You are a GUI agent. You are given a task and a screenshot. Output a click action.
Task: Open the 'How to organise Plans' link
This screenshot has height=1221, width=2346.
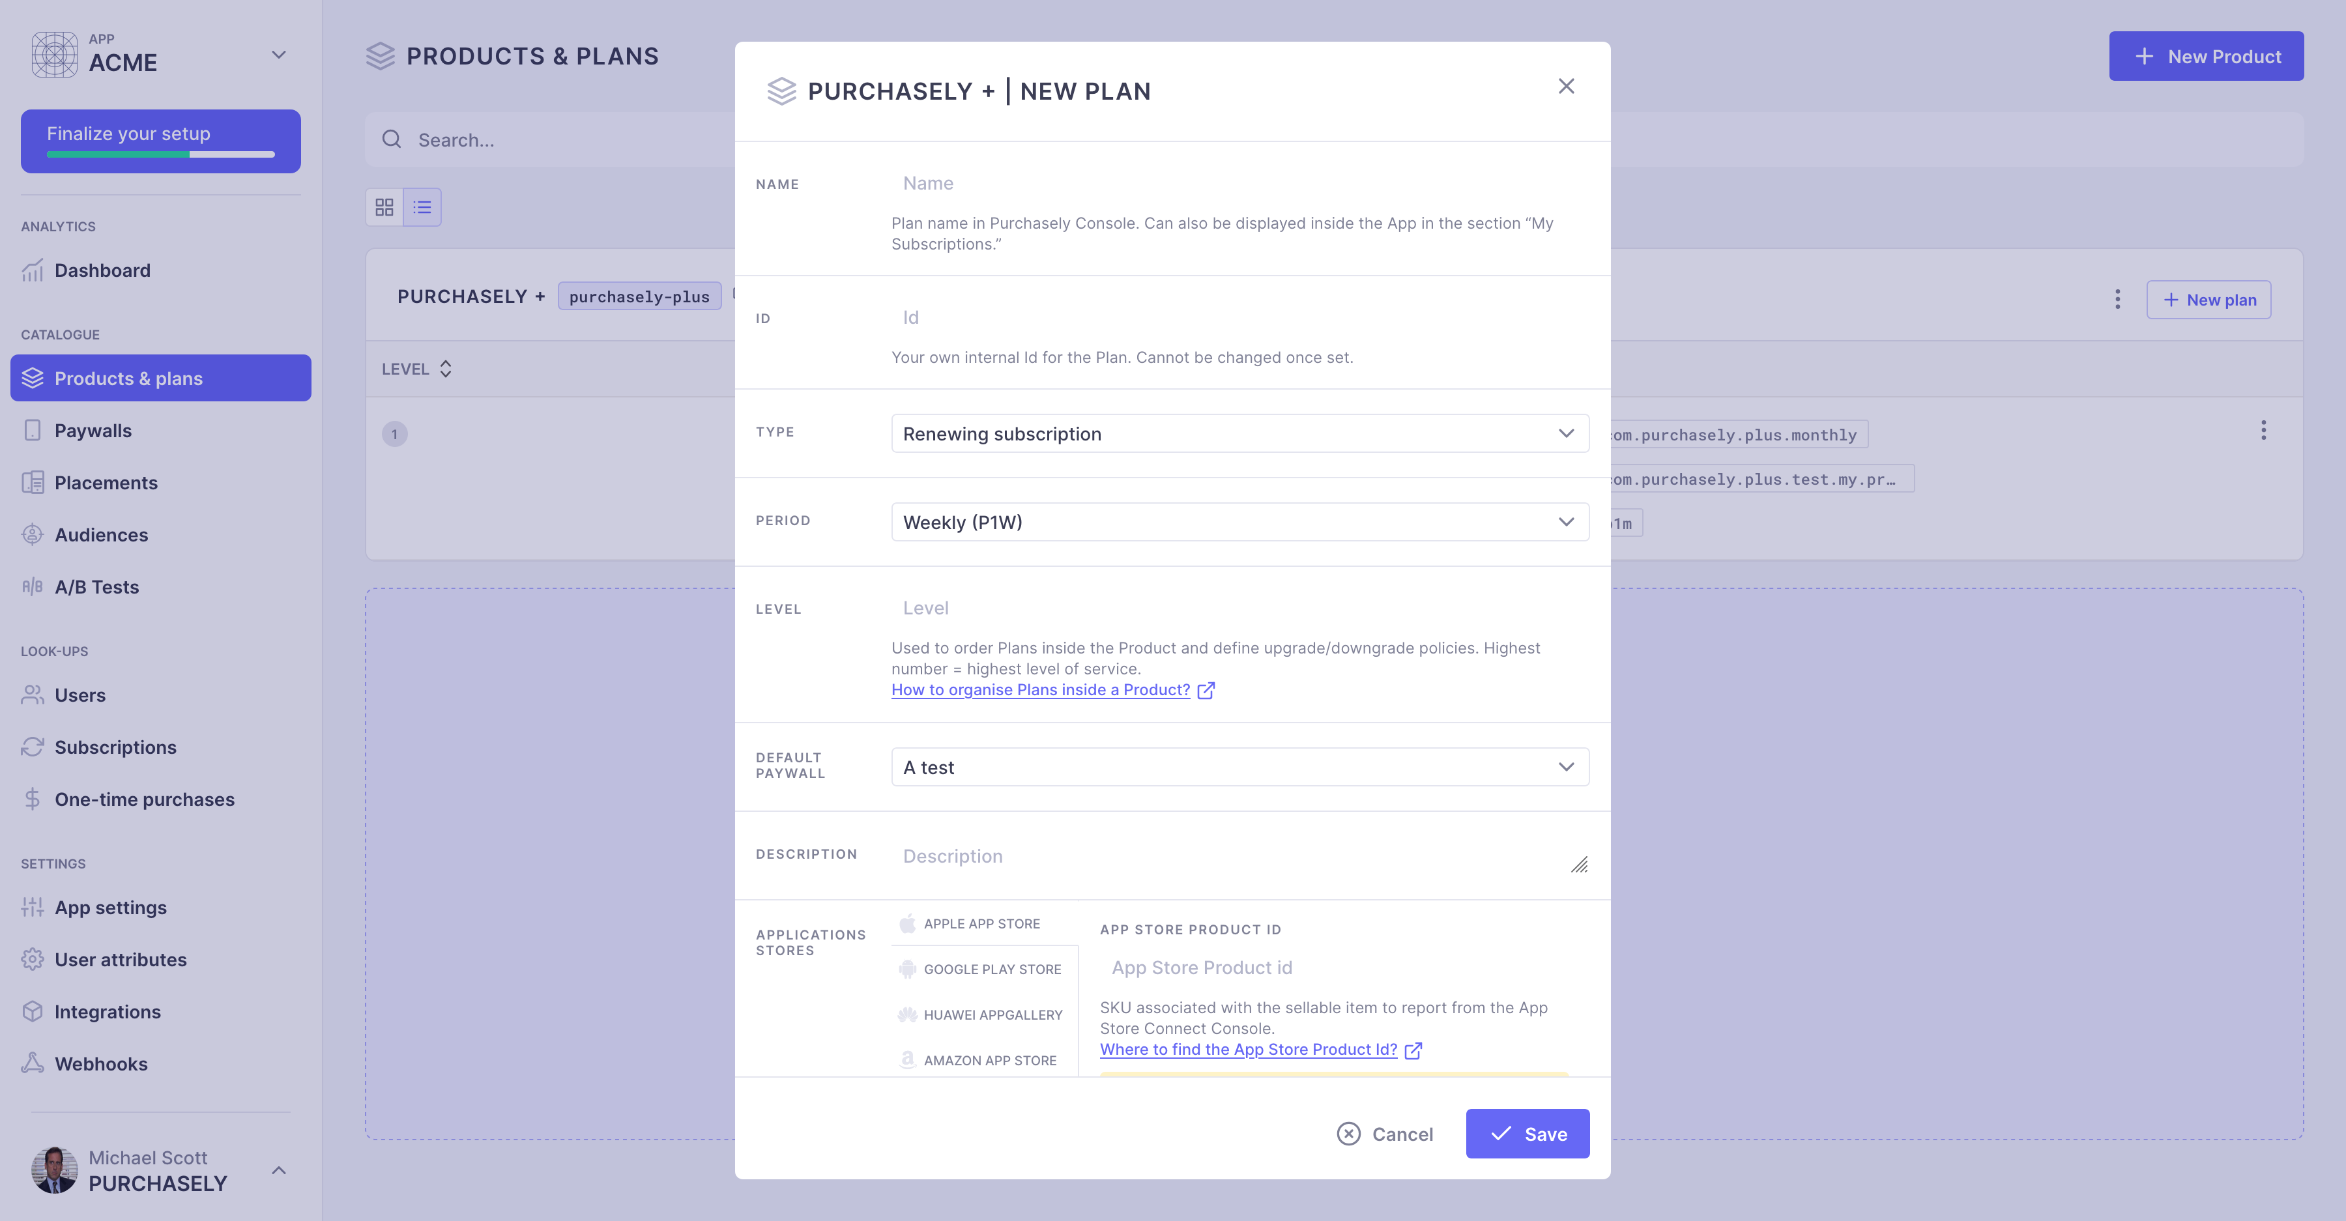pyautogui.click(x=1040, y=690)
